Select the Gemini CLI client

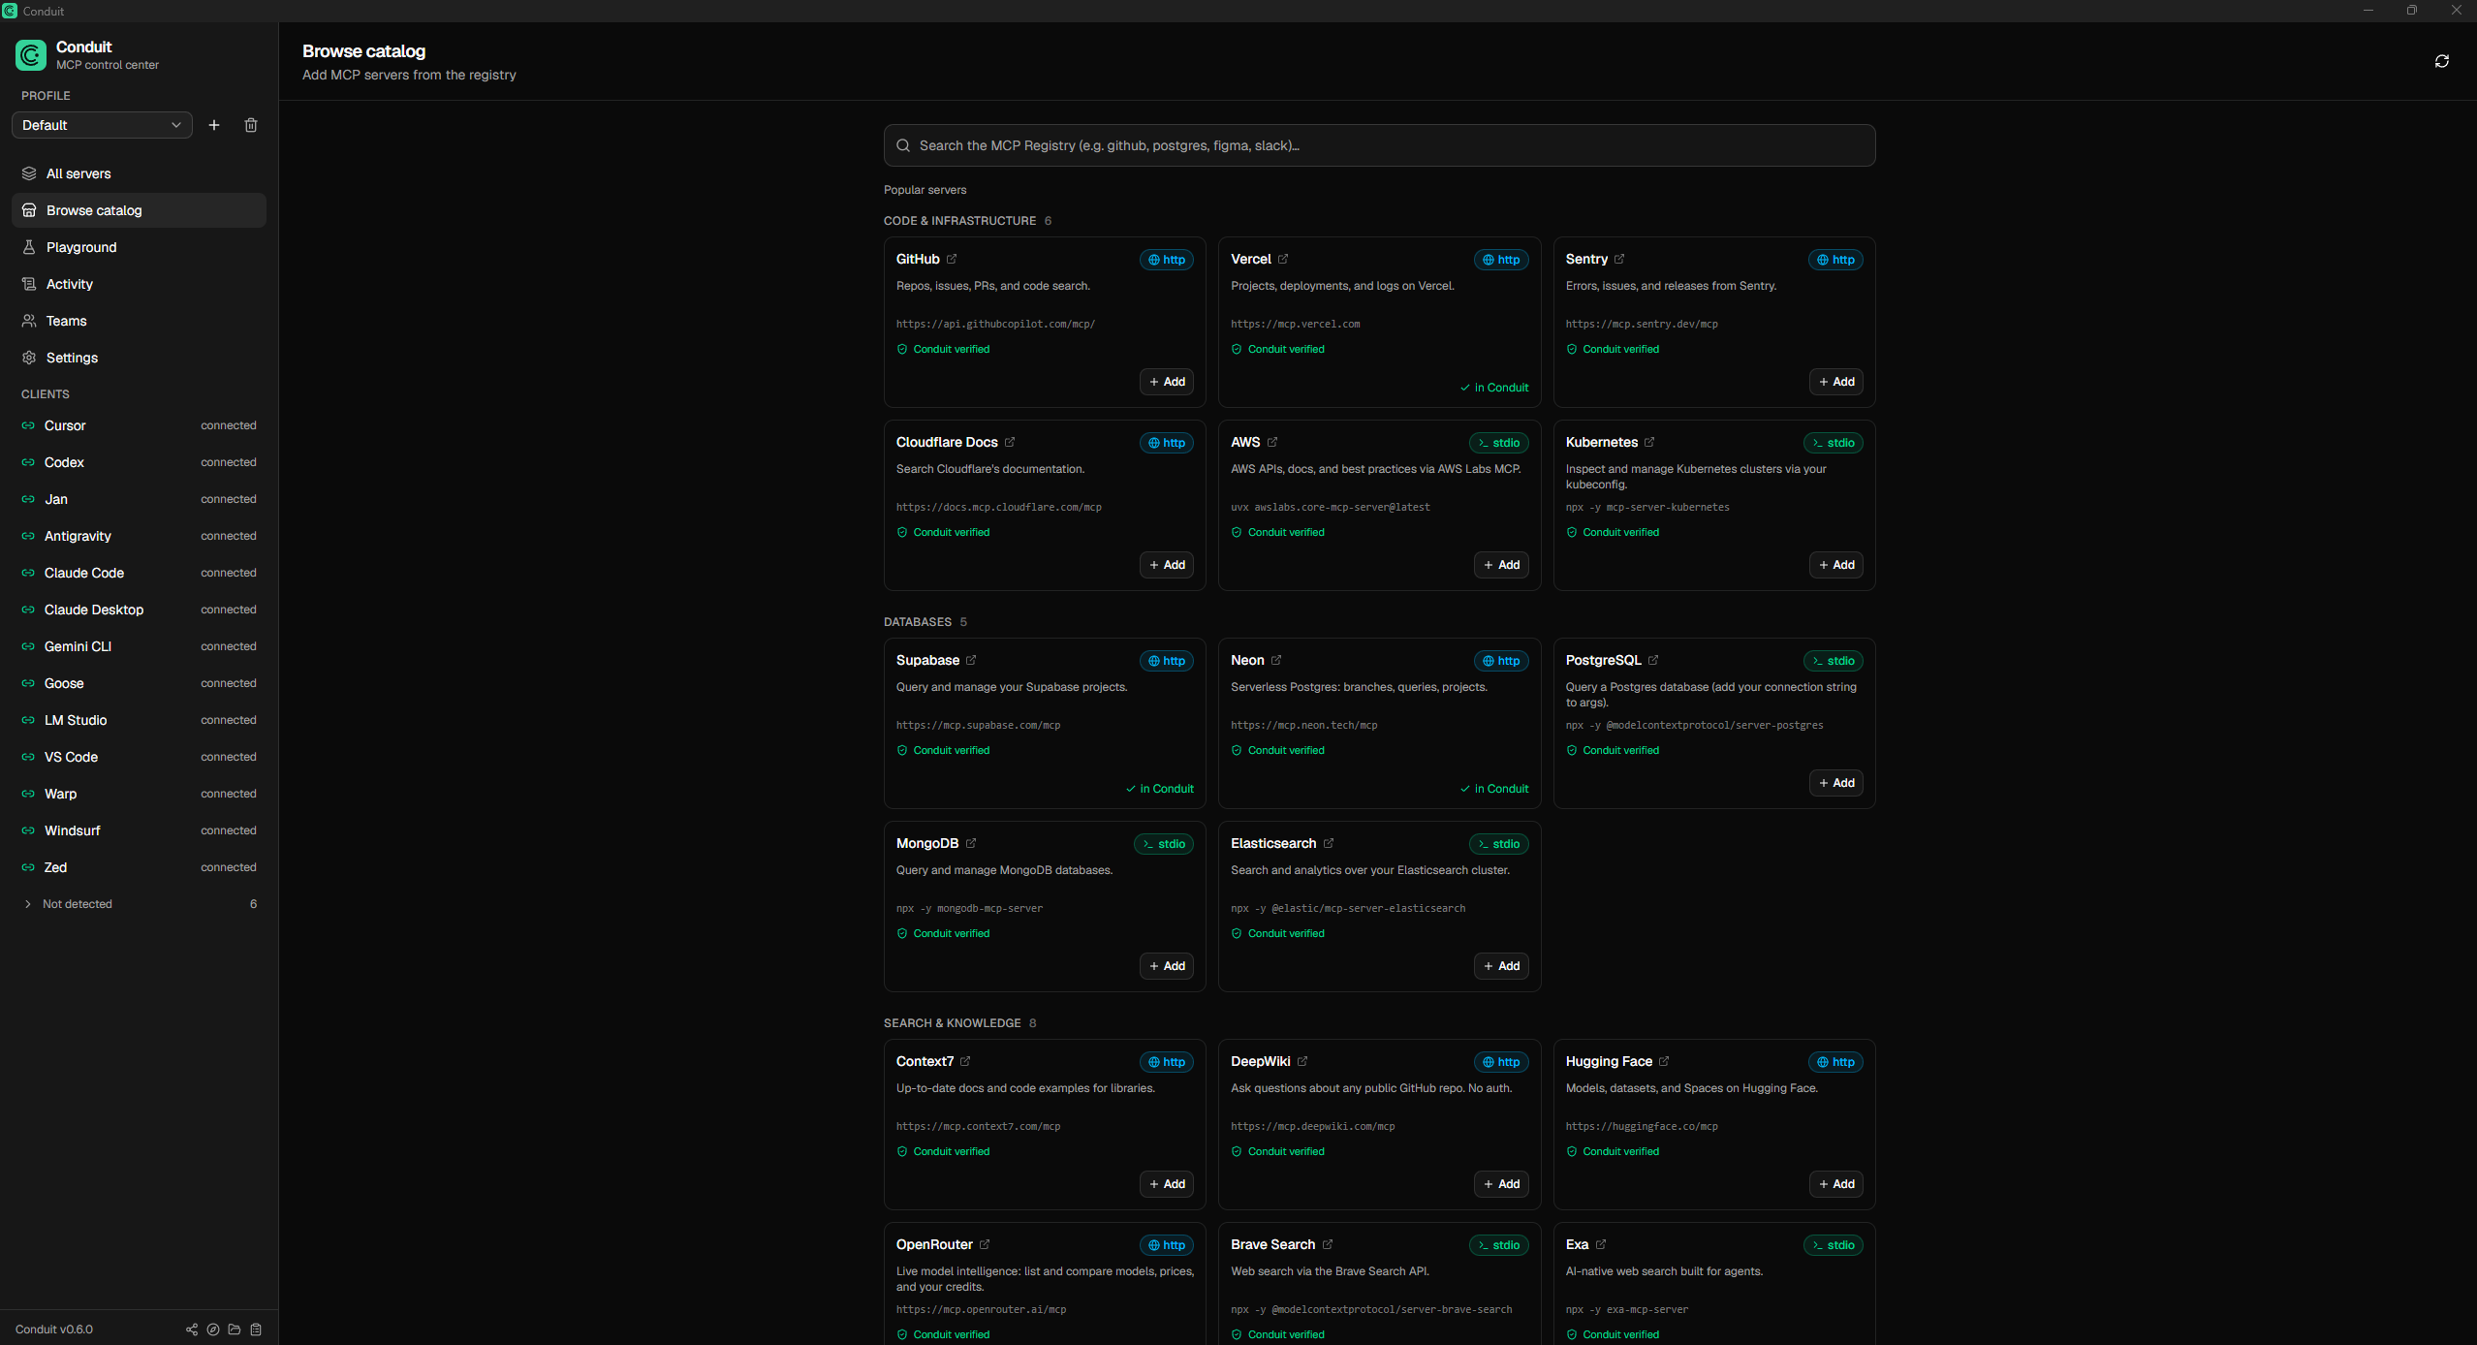point(140,646)
